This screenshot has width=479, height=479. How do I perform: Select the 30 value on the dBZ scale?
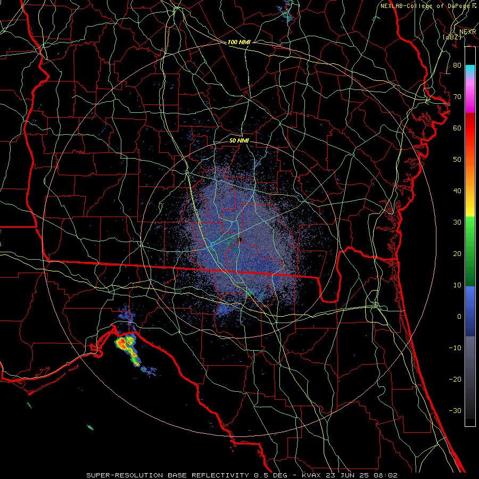click(x=457, y=222)
